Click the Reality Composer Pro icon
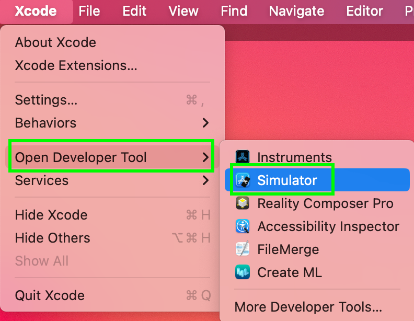This screenshot has height=321, width=414. click(243, 203)
